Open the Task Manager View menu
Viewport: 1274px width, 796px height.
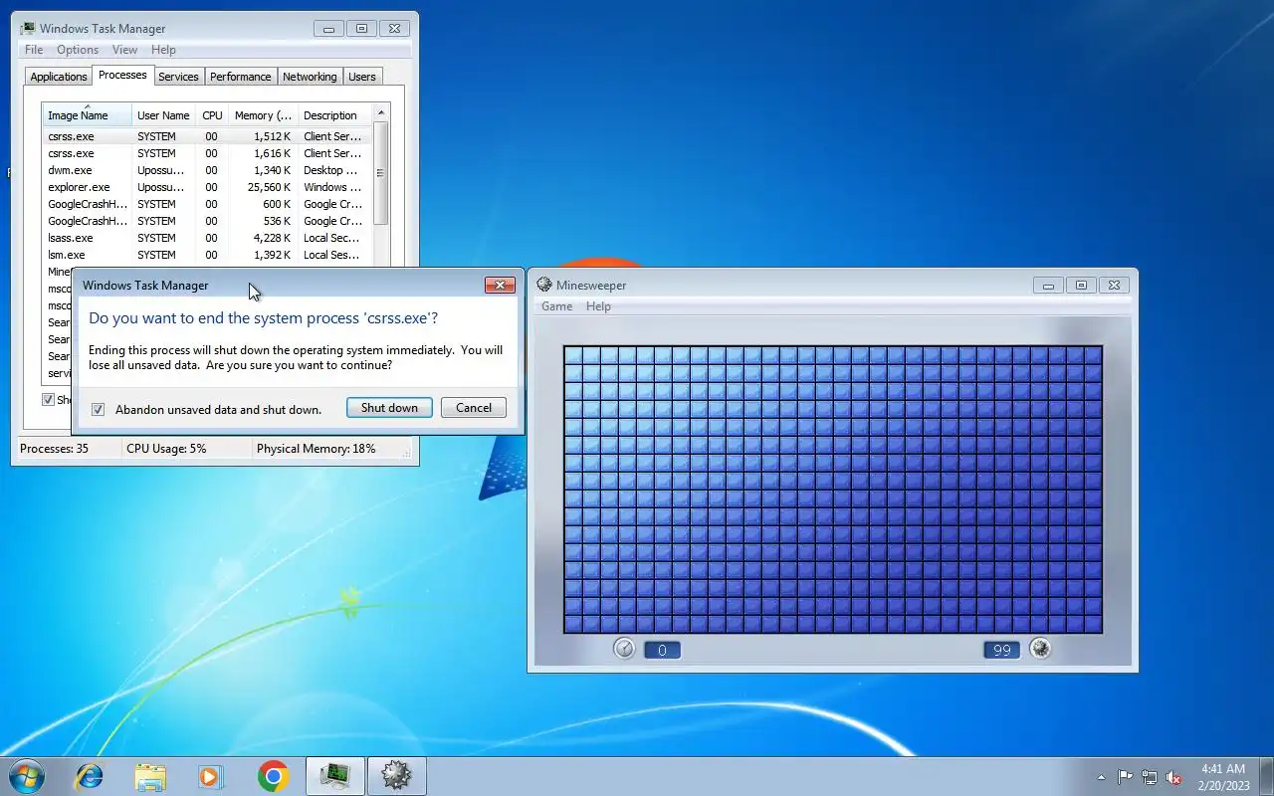click(124, 50)
